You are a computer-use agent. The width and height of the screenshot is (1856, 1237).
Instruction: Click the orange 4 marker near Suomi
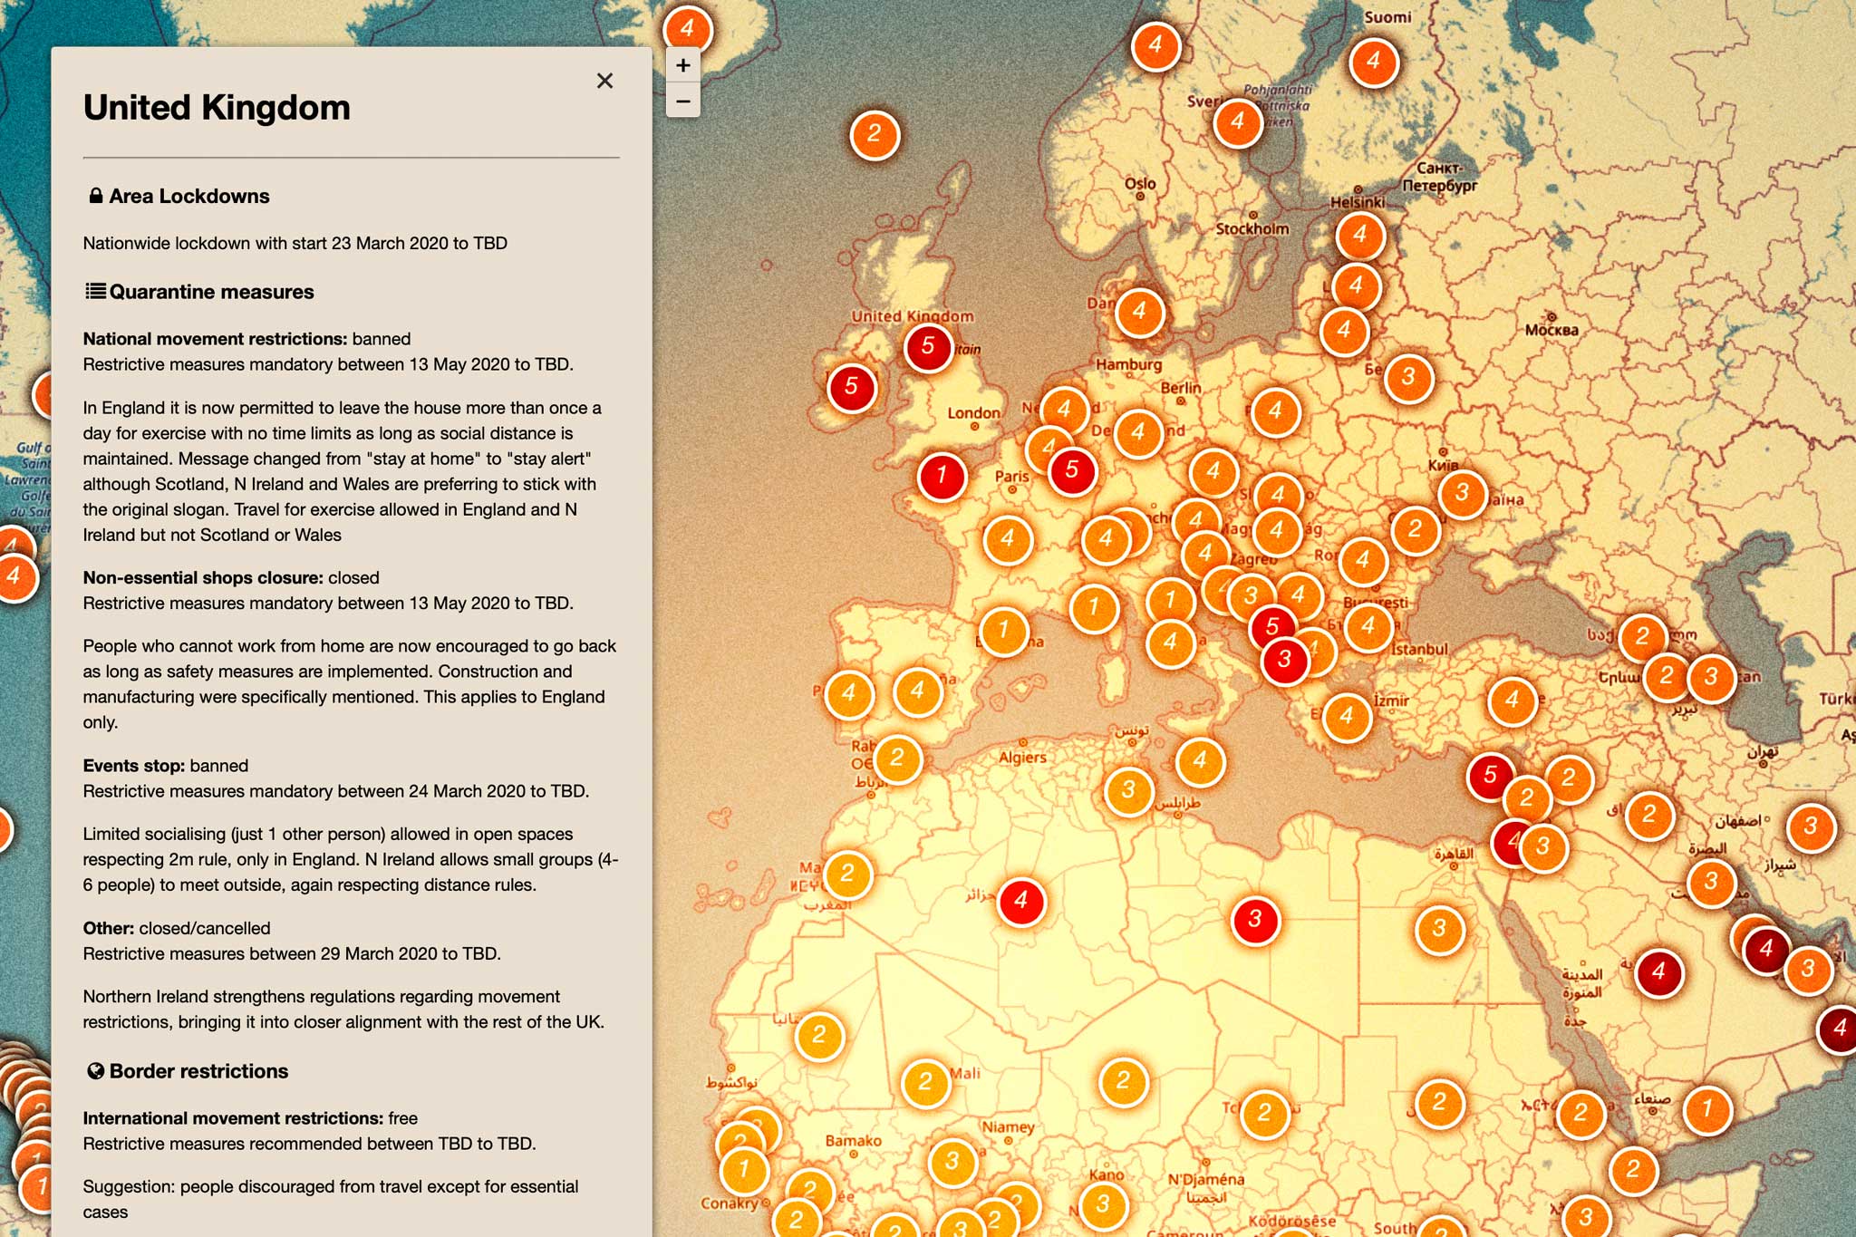pos(1374,62)
